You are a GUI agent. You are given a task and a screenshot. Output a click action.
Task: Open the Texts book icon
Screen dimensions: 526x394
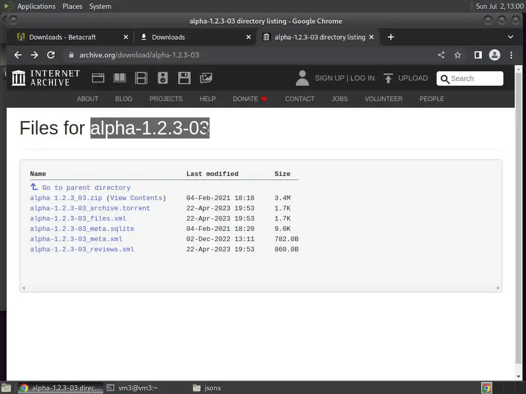(120, 78)
